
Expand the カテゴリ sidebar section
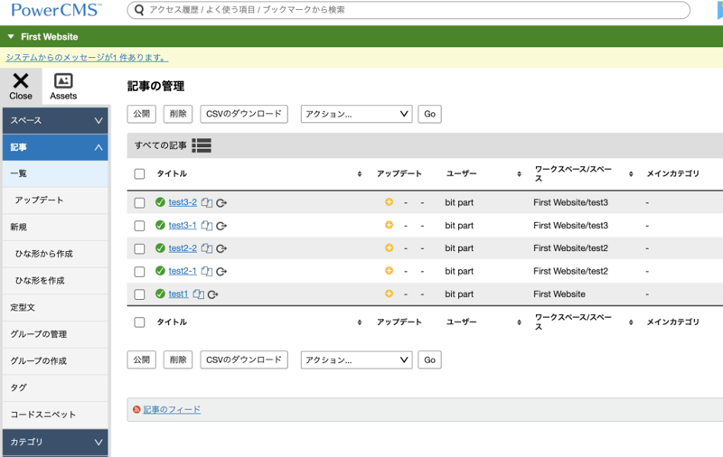click(x=54, y=442)
